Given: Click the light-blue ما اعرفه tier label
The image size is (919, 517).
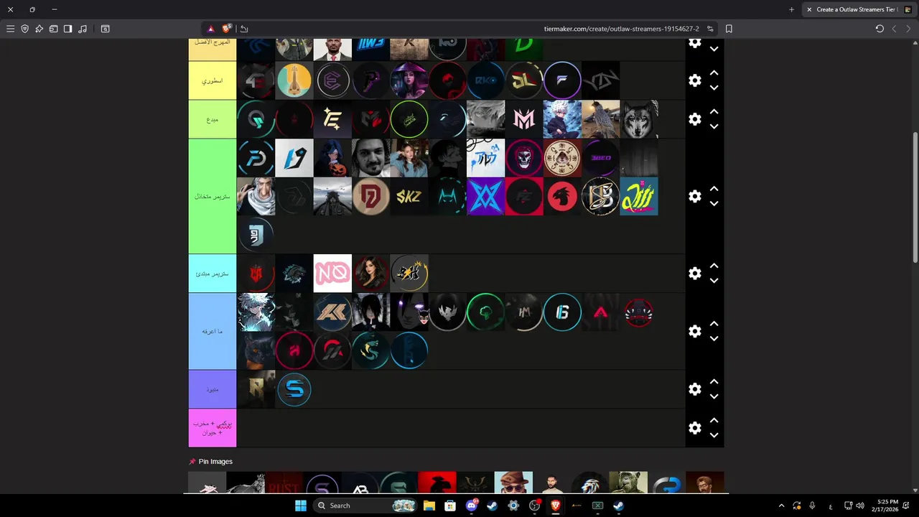Looking at the screenshot, I should (213, 331).
